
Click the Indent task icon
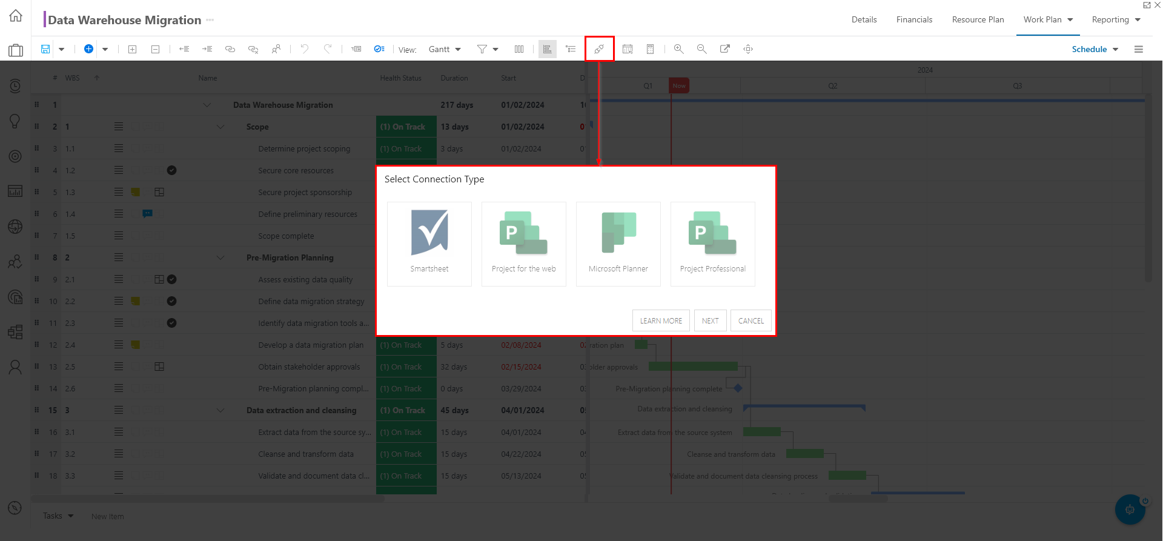[x=207, y=49]
